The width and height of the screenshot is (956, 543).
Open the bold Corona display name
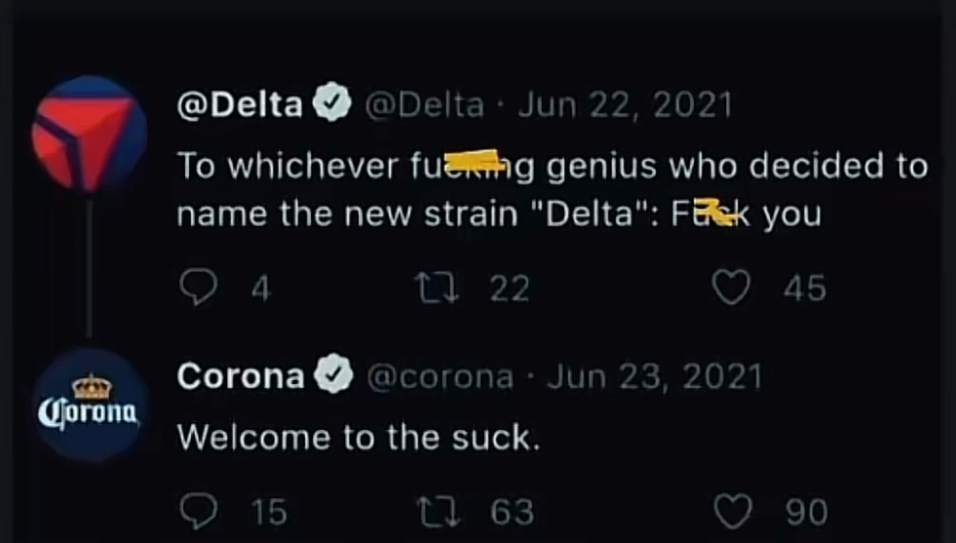(x=241, y=377)
